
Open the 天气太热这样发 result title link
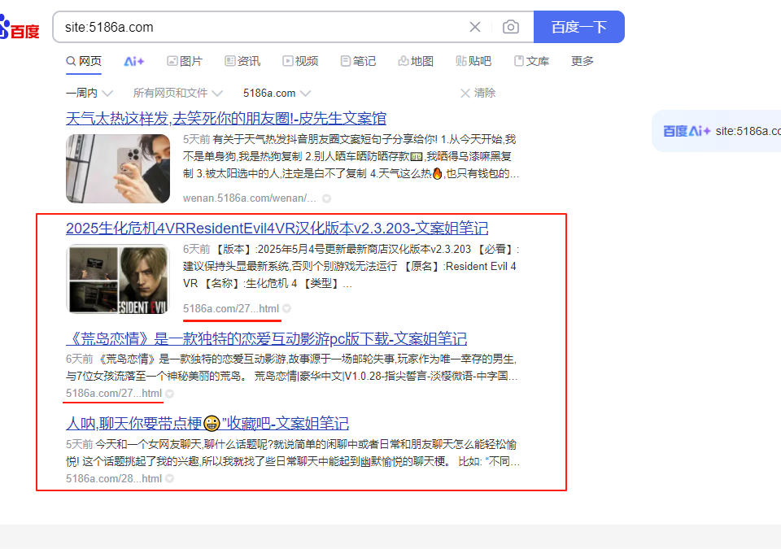coord(225,119)
